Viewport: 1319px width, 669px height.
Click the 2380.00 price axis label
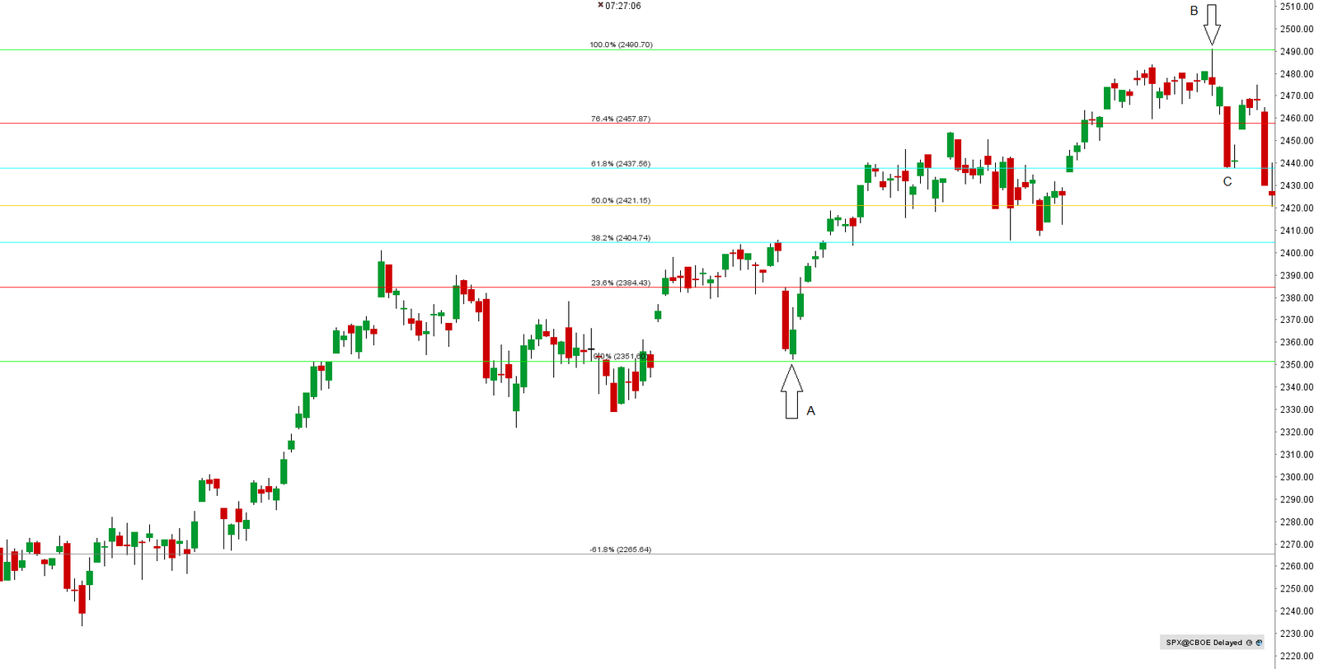tap(1296, 298)
